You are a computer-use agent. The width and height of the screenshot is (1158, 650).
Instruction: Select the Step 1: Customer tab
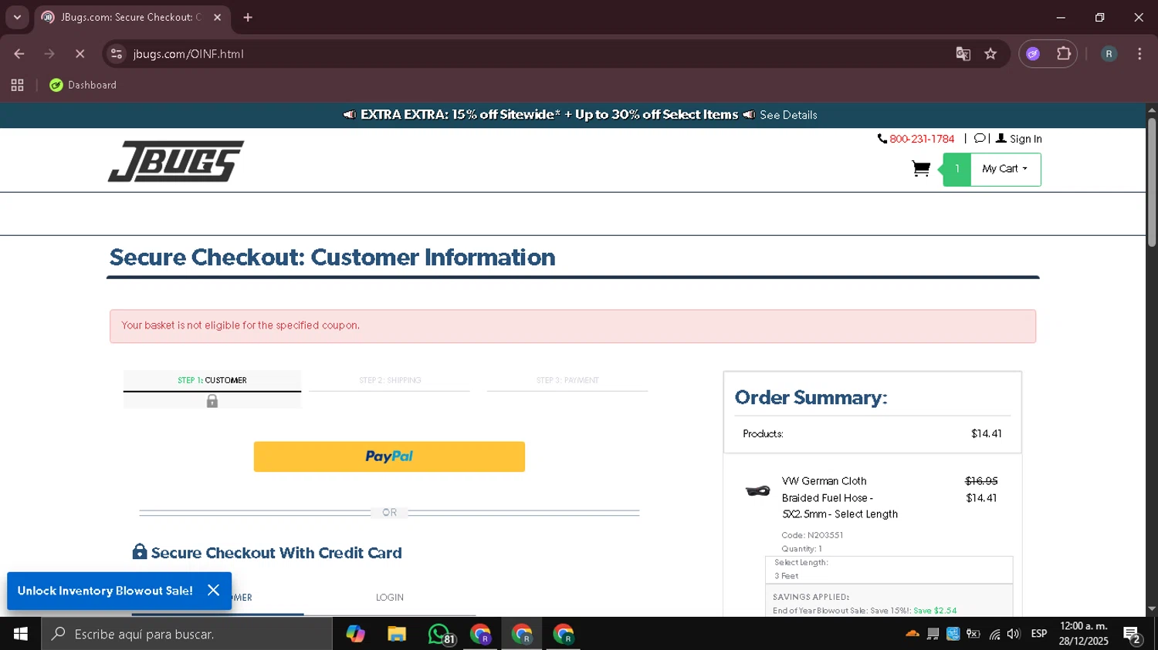[212, 380]
